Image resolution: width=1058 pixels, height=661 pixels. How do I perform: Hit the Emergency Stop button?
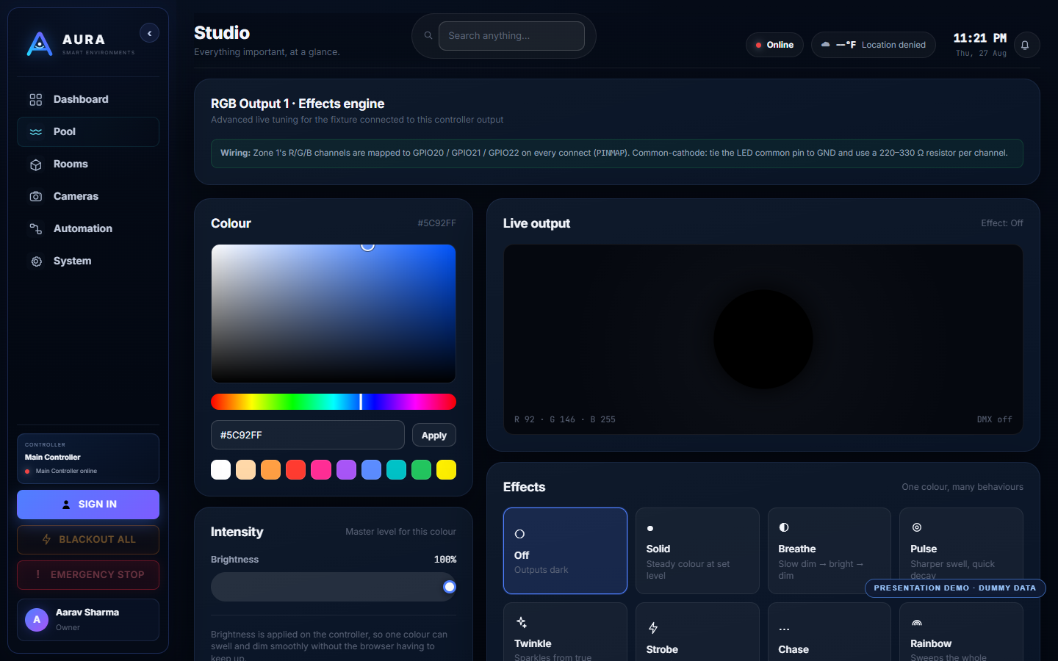88,575
